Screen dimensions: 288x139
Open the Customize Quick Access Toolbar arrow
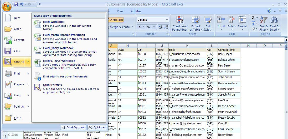pos(40,4)
